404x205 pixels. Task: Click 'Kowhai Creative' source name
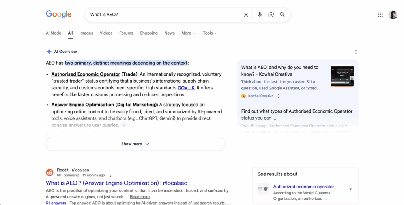[261, 96]
